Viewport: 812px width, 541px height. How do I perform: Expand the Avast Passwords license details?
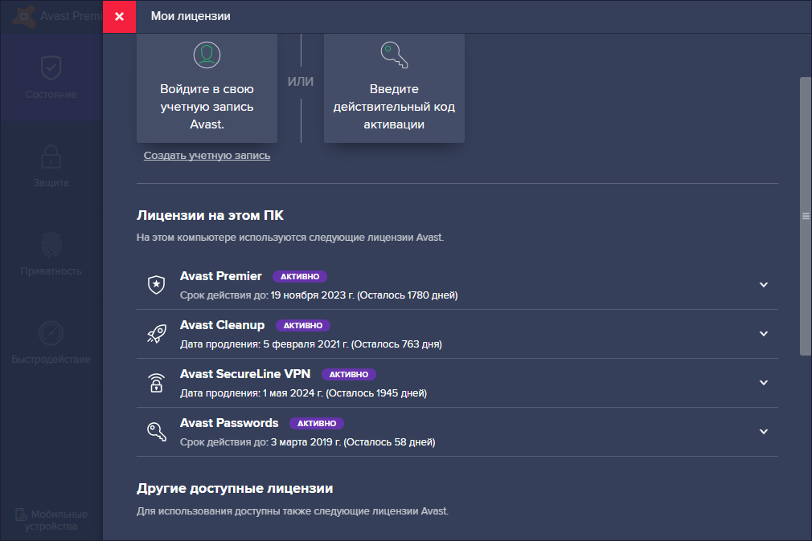(764, 432)
